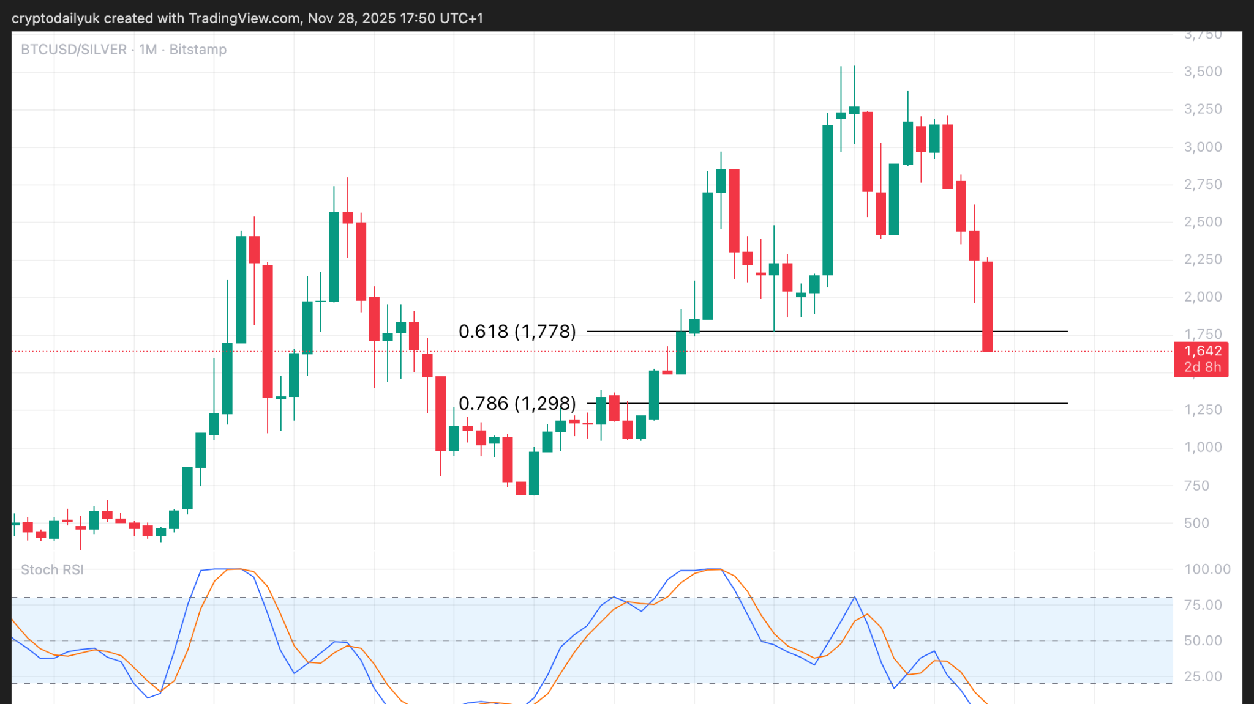Click the 2,500 price axis label
1254x704 pixels.
tap(1203, 222)
